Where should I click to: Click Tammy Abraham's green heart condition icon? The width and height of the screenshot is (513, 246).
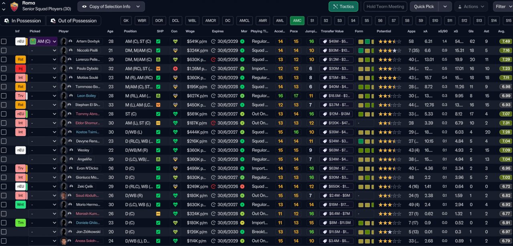pos(174,114)
